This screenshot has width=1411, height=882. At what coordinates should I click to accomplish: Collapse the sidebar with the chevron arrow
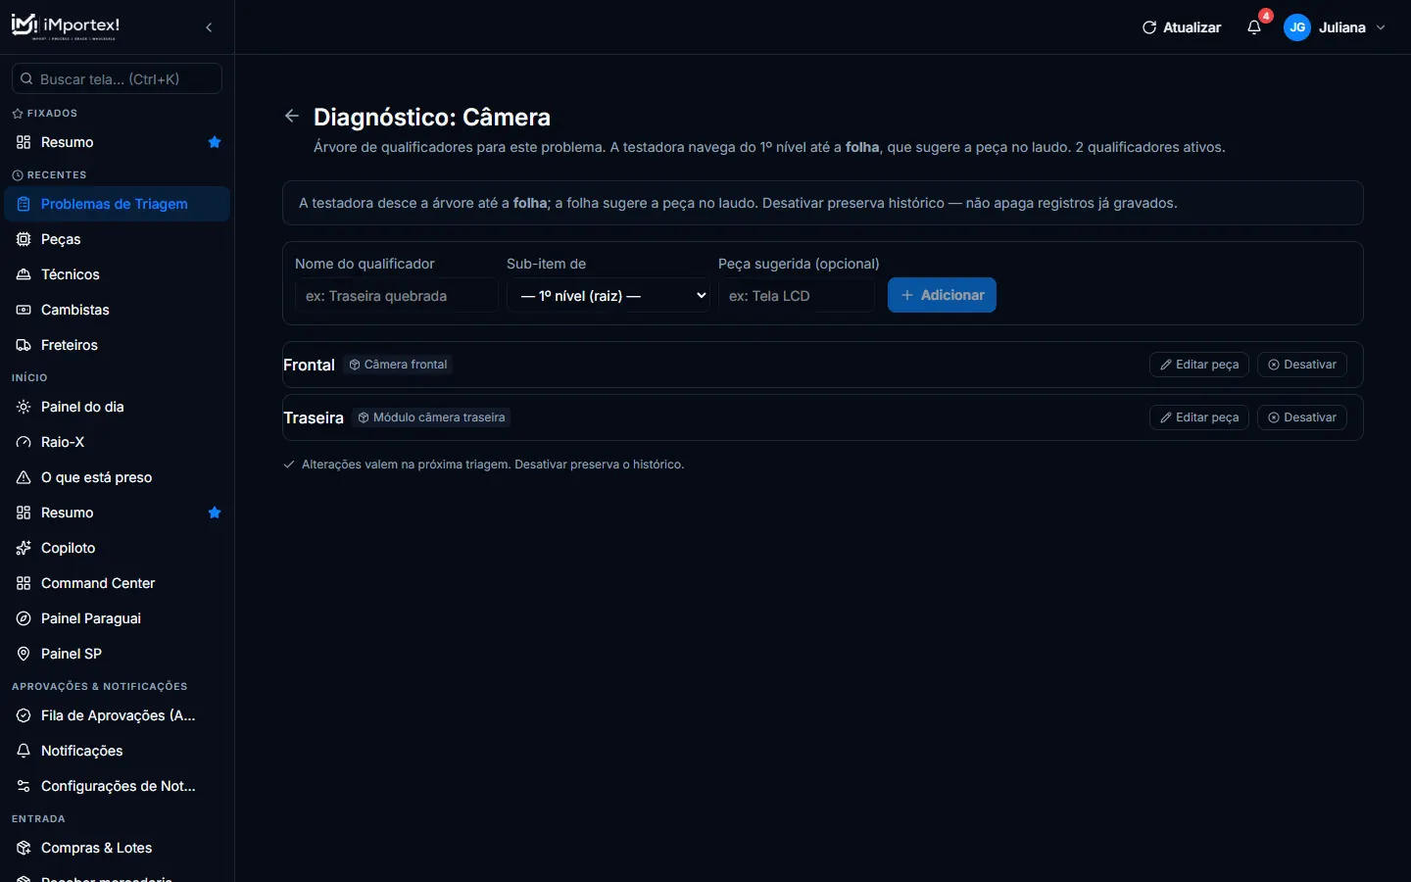tap(209, 27)
